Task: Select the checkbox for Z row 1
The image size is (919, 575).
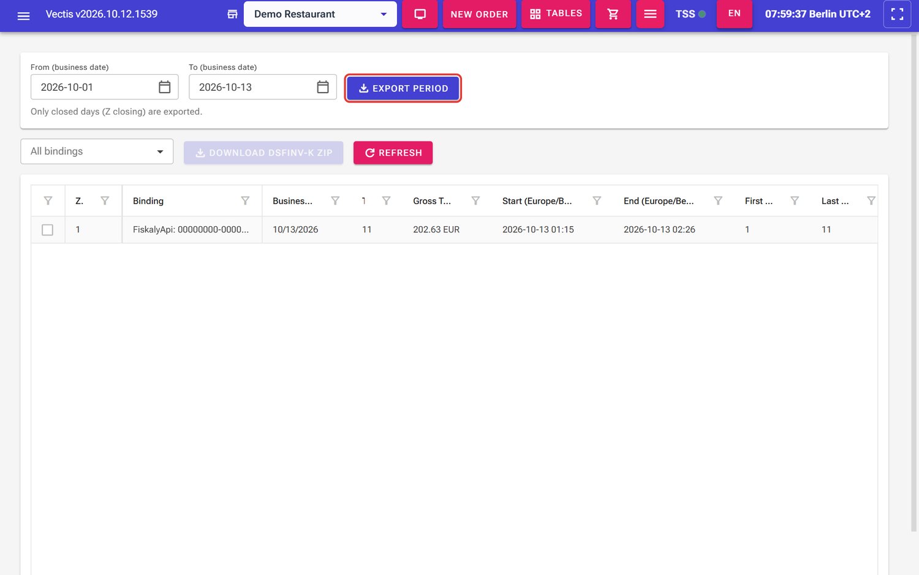Action: (x=47, y=230)
